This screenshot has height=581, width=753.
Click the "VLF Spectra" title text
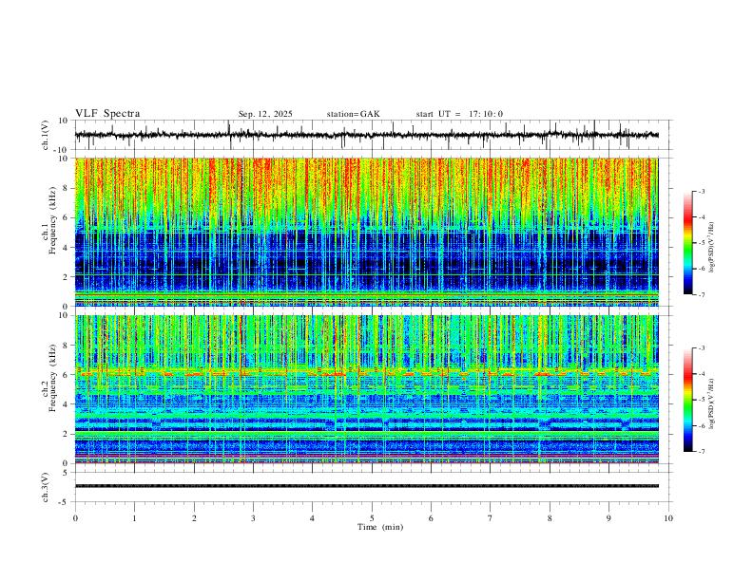tap(107, 114)
